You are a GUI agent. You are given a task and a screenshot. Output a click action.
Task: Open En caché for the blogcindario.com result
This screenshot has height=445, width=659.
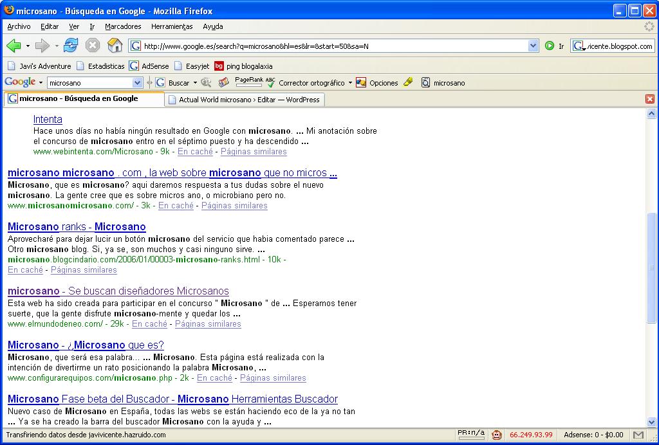click(25, 270)
